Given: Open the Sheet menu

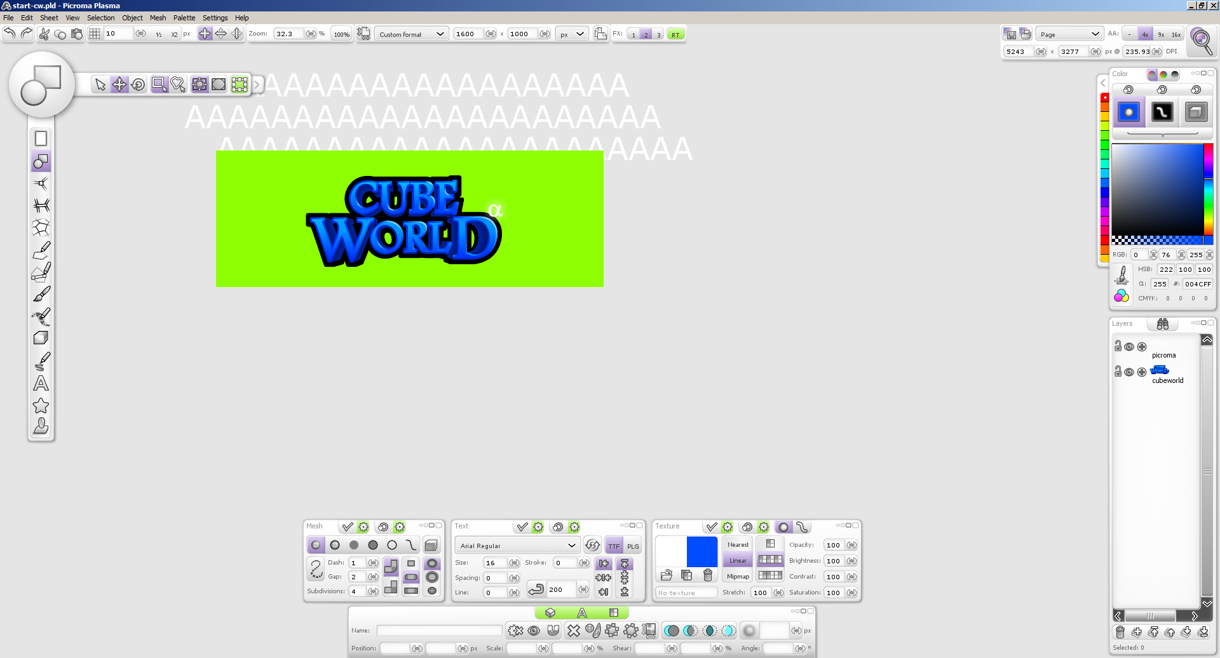Looking at the screenshot, I should click(49, 18).
